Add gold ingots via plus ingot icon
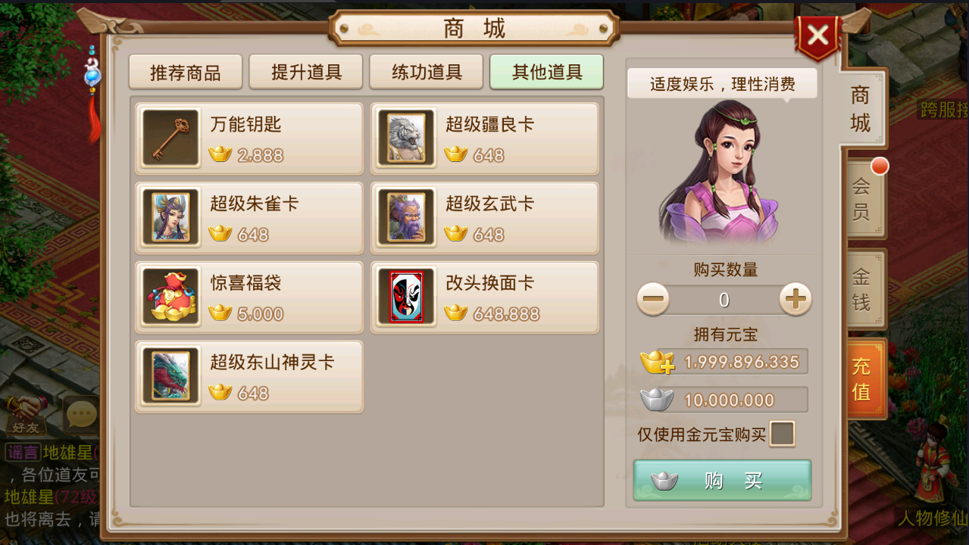Viewport: 969px width, 545px height. point(657,362)
